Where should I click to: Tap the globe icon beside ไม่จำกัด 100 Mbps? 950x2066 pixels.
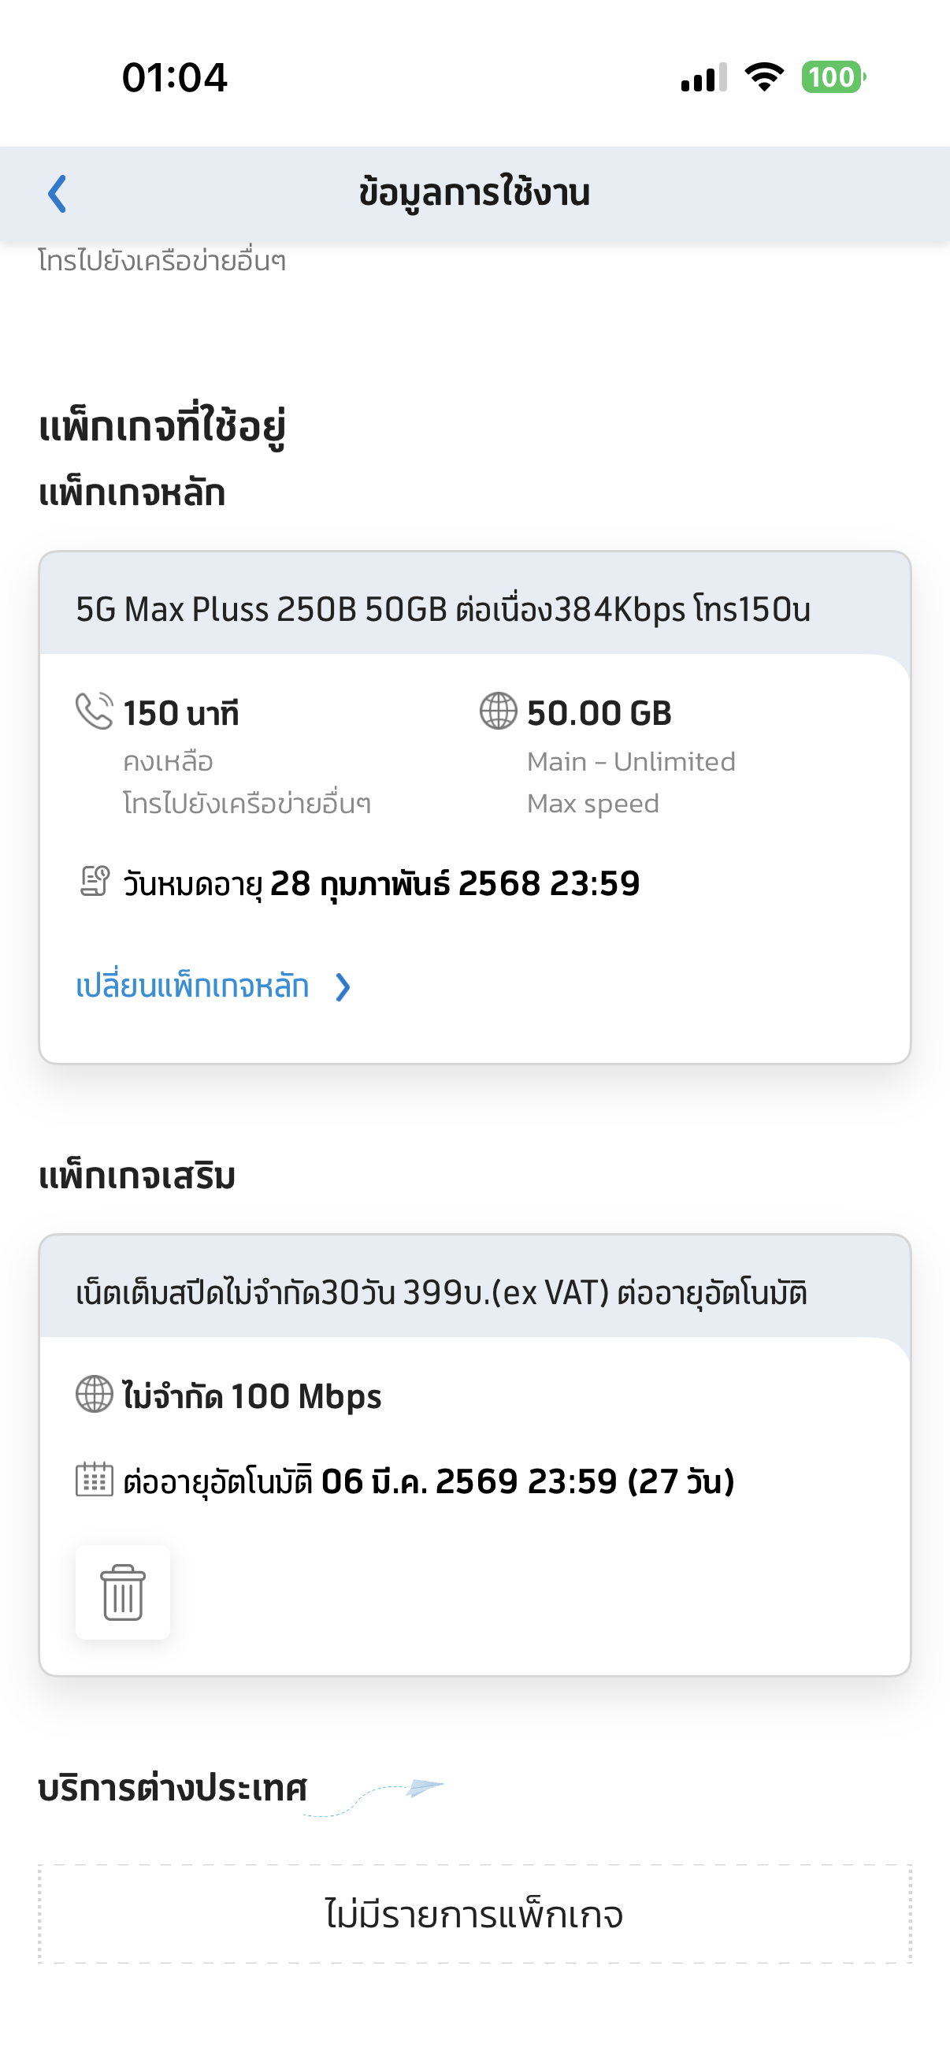(x=95, y=1395)
